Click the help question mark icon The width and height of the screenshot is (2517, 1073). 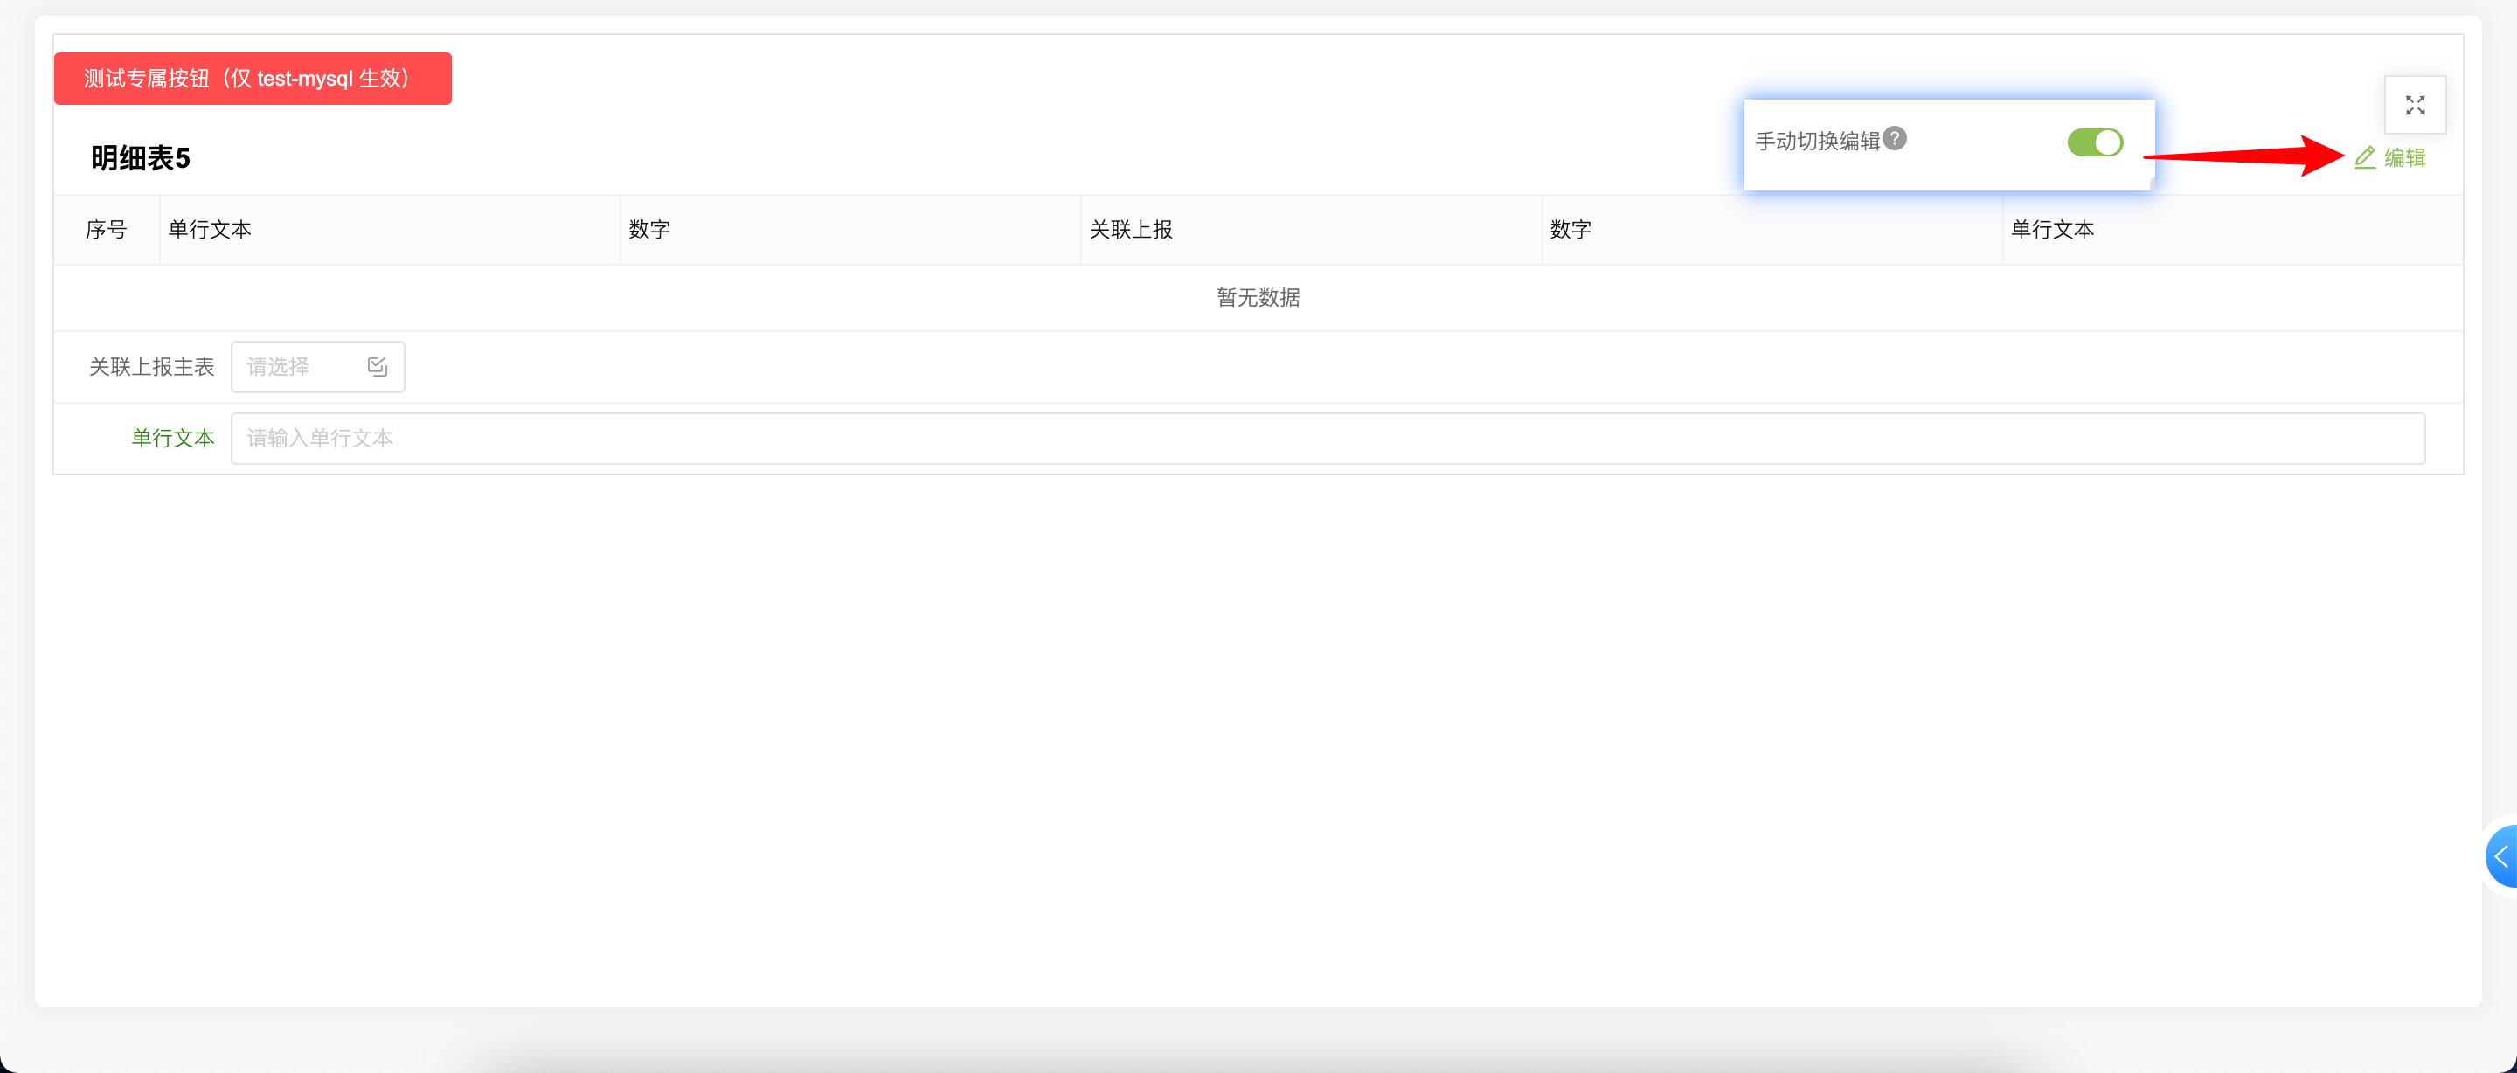tap(1894, 139)
